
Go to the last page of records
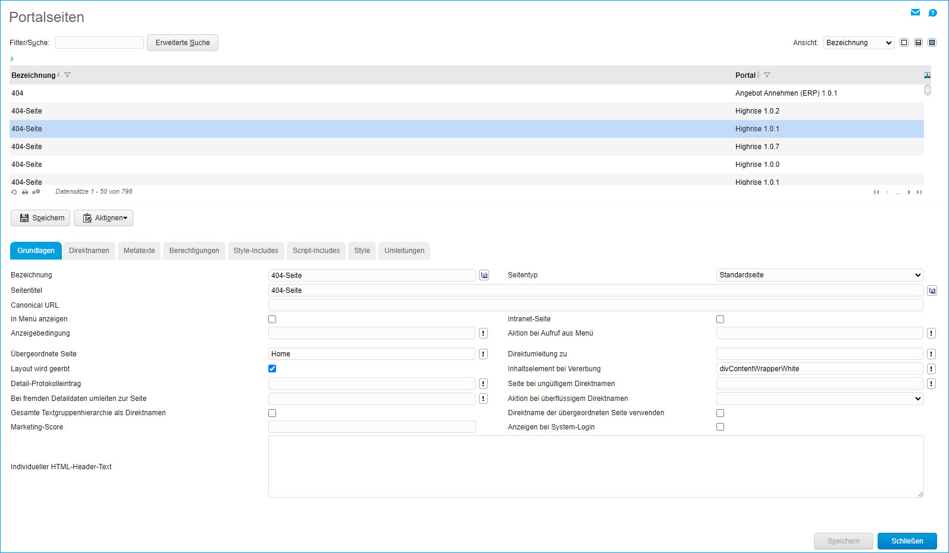[x=919, y=192]
